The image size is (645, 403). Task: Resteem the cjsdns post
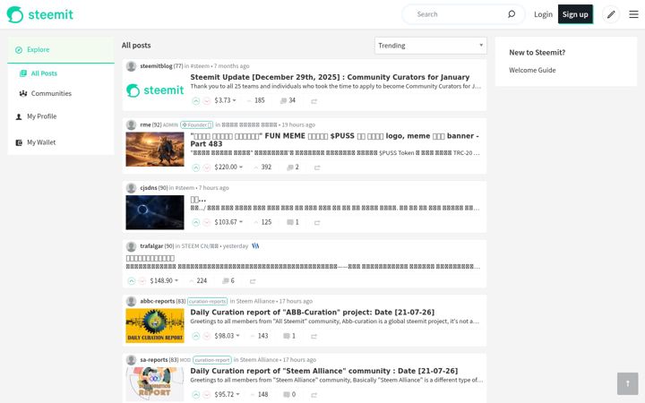point(317,223)
